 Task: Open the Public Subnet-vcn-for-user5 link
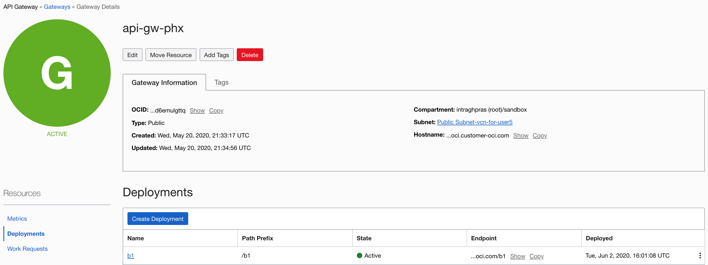[475, 122]
